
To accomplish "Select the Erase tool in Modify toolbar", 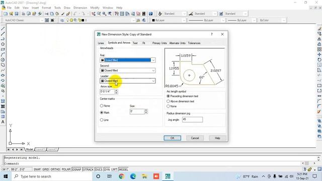I will [319, 29].
